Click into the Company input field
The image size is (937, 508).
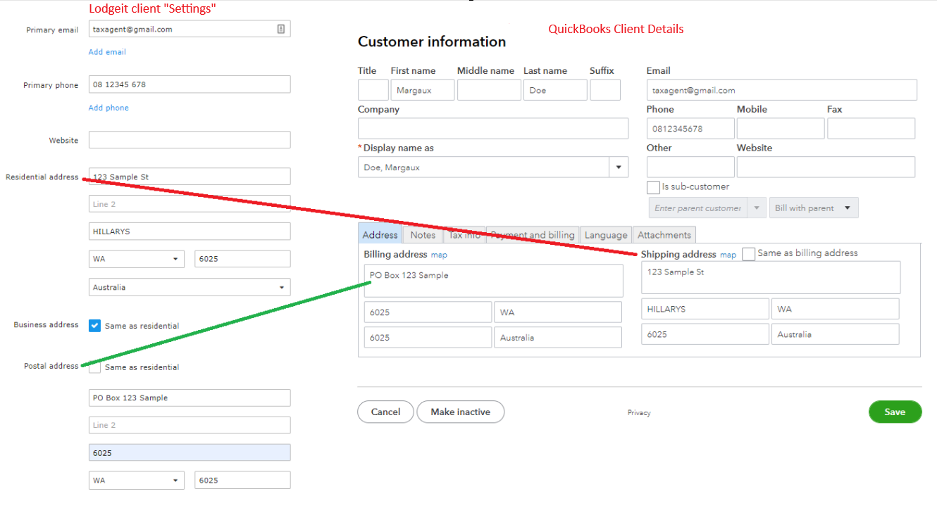[493, 128]
